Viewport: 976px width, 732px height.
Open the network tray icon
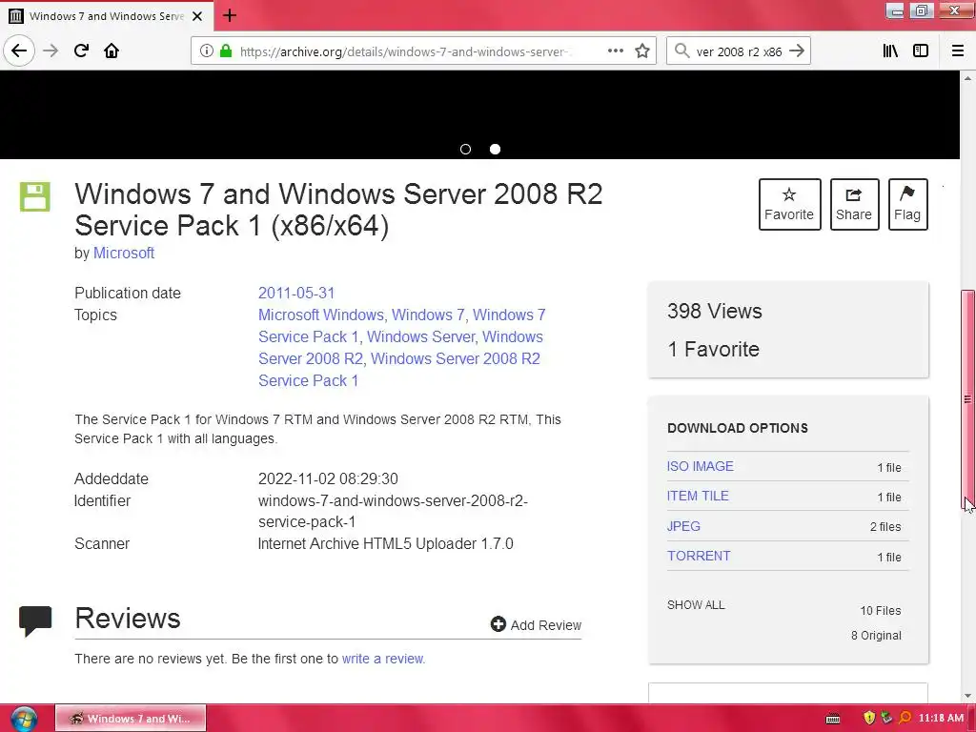tap(887, 718)
